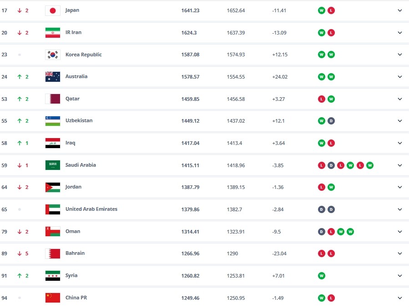Click the Saudi Arabia flag icon
409x308 pixels.
53,165
